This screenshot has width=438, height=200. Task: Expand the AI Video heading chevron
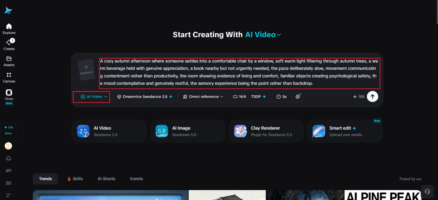[279, 35]
